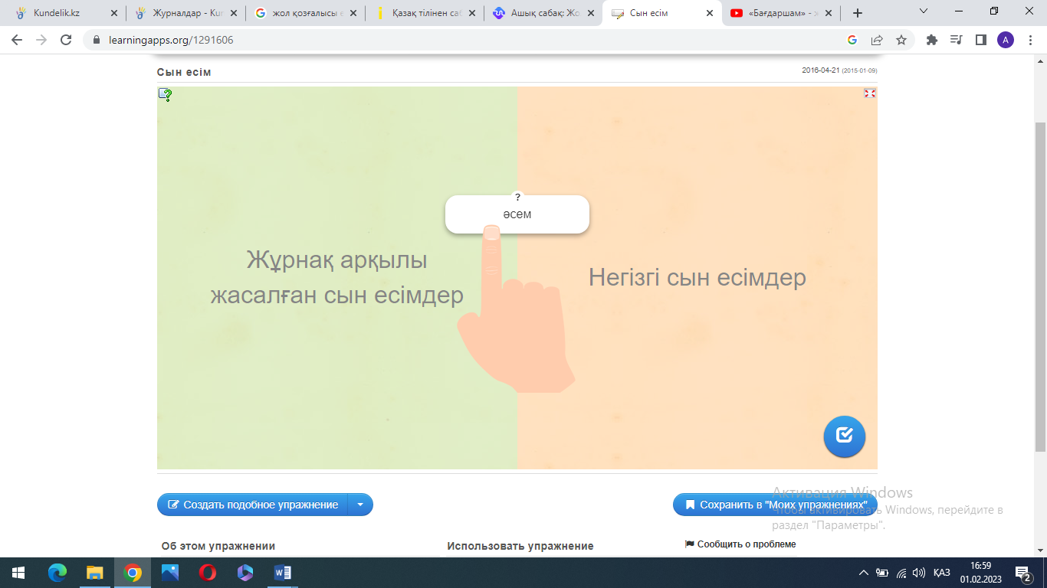Click the Об этом упражнении heading

(x=218, y=546)
